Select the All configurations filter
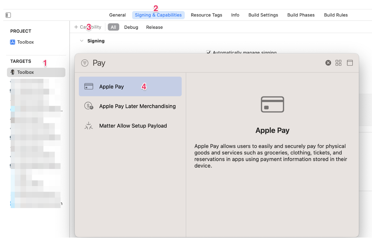This screenshot has width=372, height=242. (113, 27)
